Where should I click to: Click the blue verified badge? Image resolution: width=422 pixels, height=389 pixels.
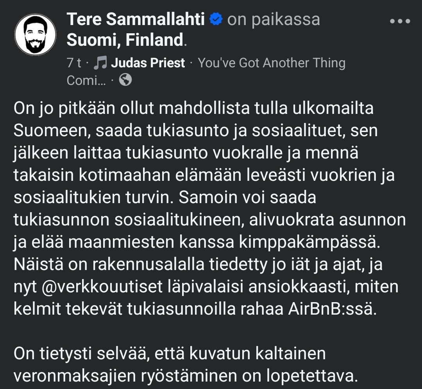coord(216,19)
